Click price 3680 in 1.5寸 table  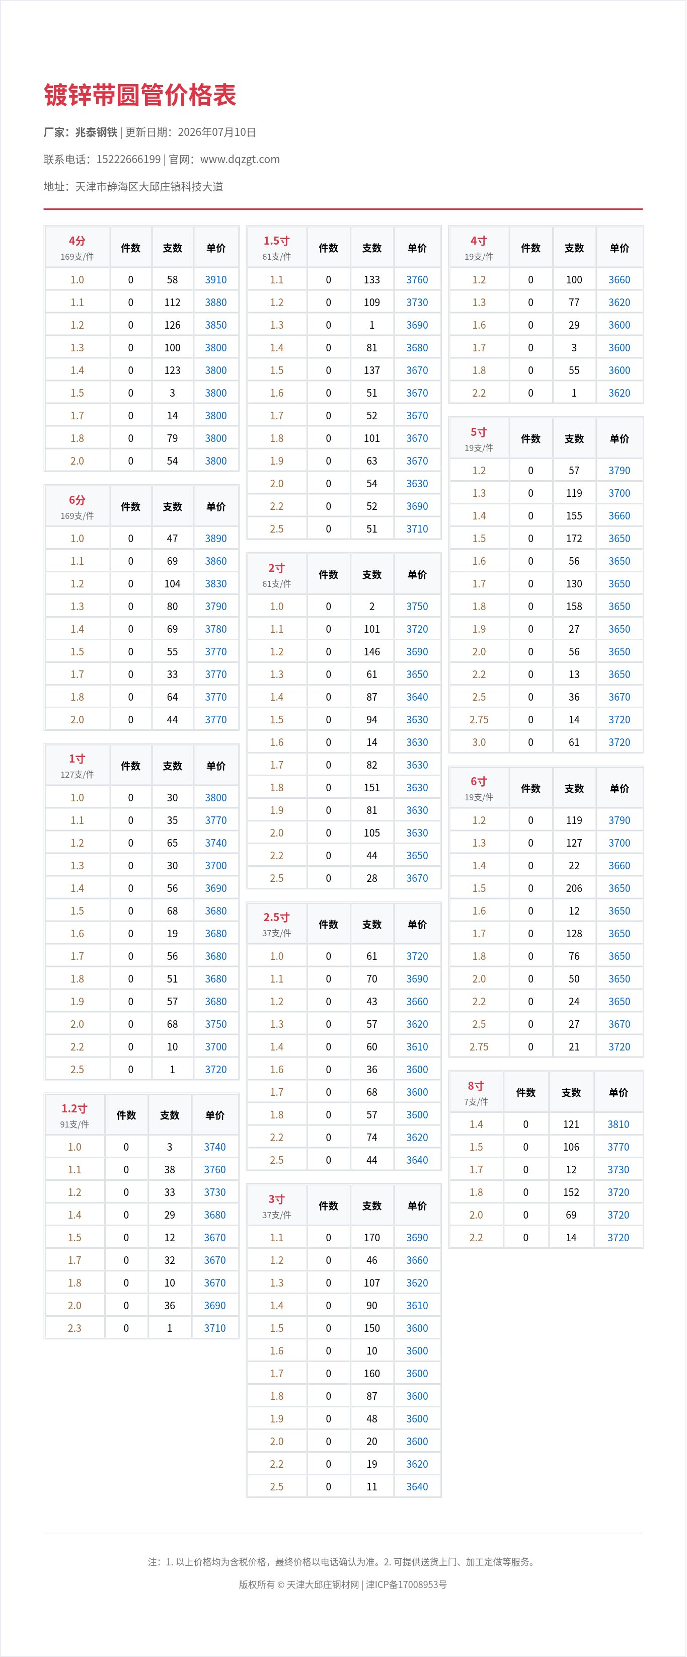pos(417,347)
